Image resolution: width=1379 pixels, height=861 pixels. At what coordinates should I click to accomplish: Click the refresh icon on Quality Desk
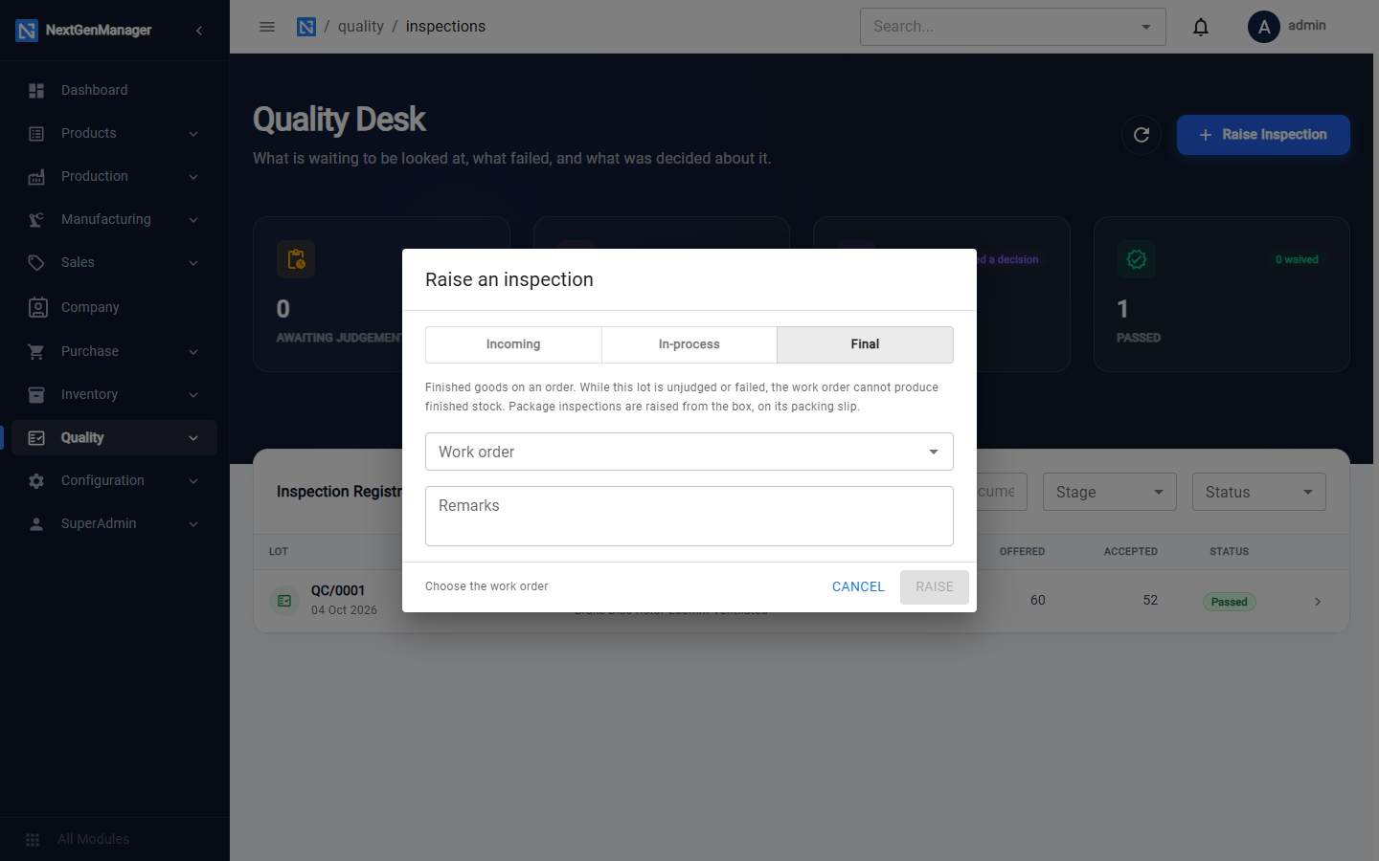1142,135
